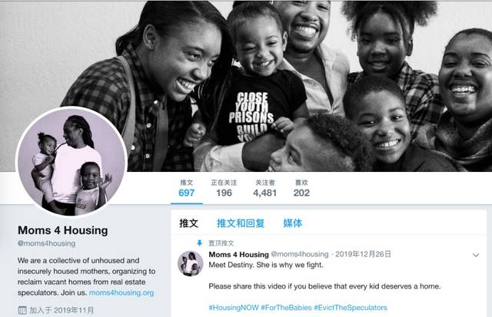Click the #ForTheBabies hashtag
This screenshot has height=317, width=492.
(x=287, y=308)
